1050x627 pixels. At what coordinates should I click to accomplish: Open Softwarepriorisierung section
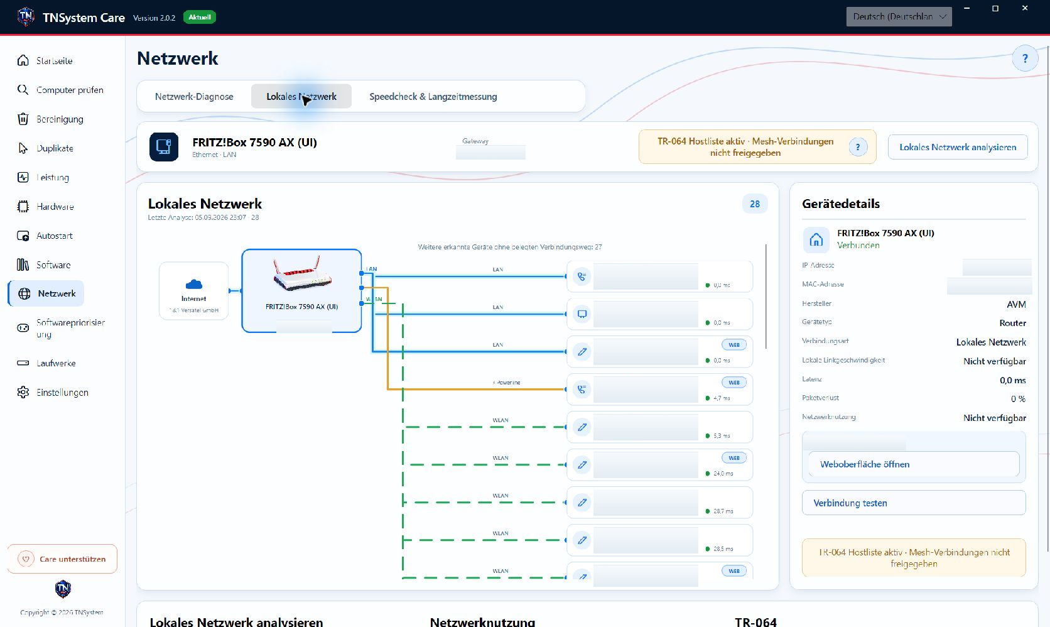[60, 328]
